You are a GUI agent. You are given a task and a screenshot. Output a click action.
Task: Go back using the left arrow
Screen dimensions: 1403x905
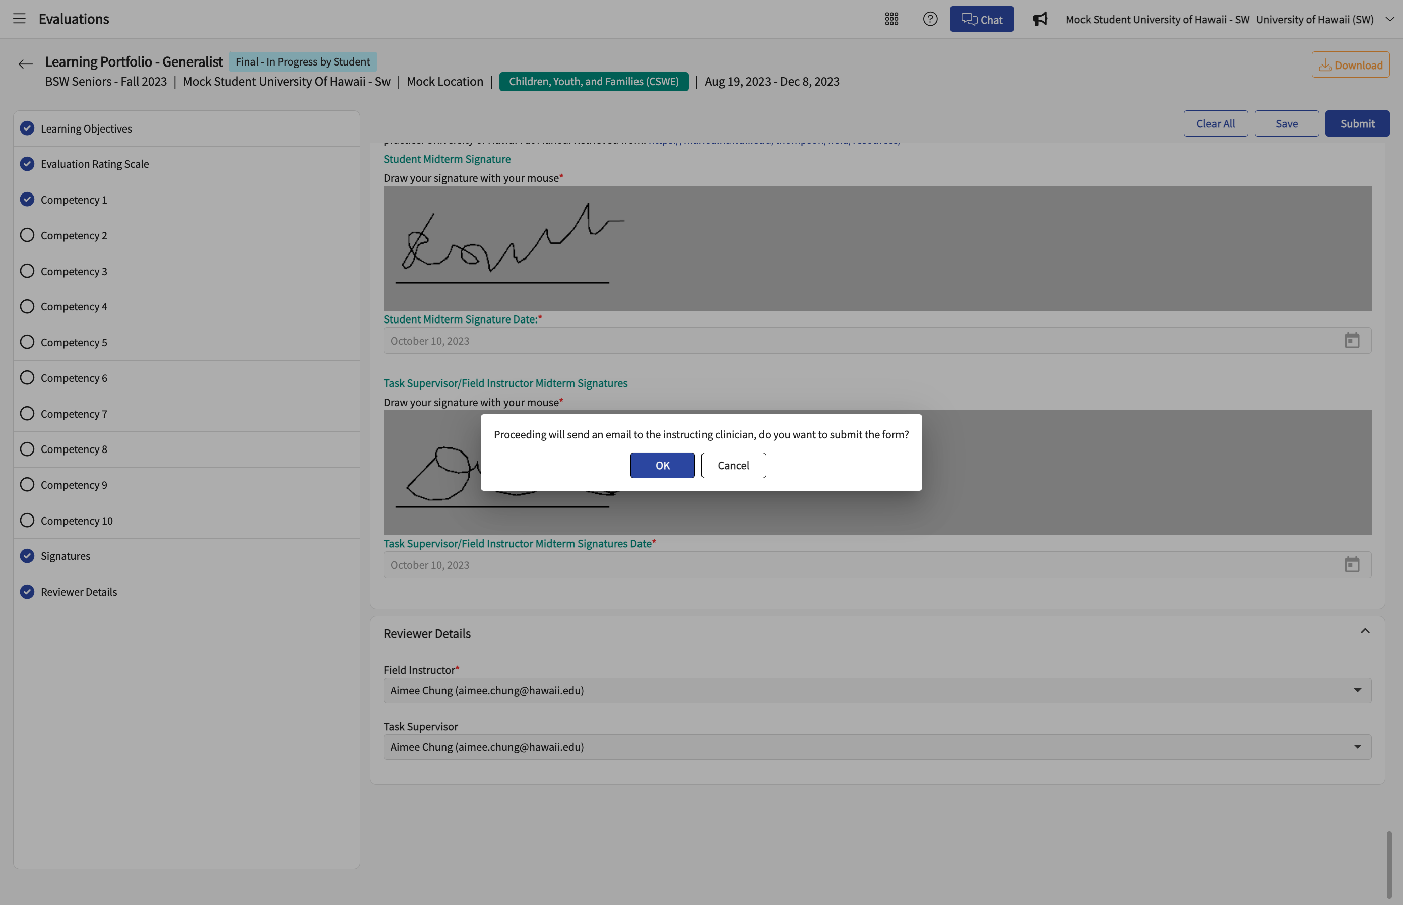[25, 64]
